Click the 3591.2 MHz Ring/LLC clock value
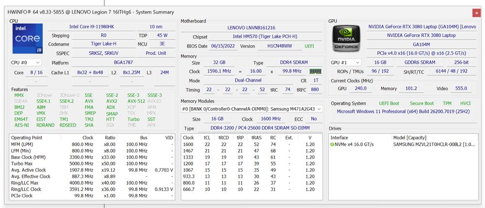Screen dimensions: 485x208 coord(81,189)
